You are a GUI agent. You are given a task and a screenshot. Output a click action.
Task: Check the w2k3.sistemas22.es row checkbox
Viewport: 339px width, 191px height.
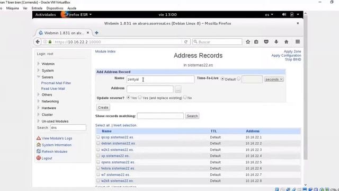click(98, 150)
